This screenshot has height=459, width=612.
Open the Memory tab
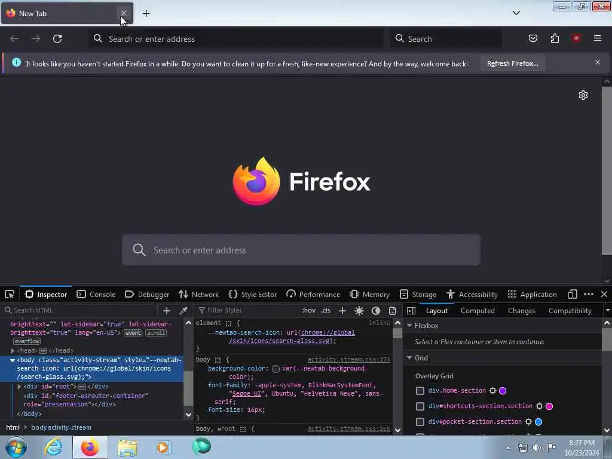(369, 294)
